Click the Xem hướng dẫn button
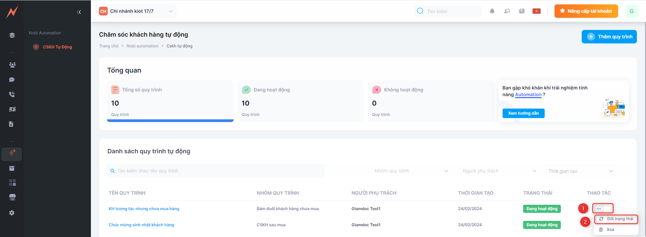Viewport: 646px width, 237px height. pyautogui.click(x=523, y=113)
